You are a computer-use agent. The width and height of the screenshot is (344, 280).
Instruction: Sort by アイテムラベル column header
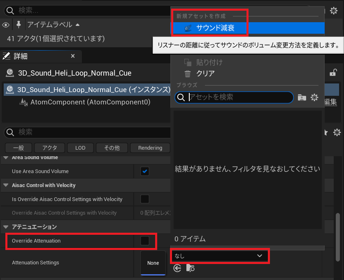(x=49, y=25)
